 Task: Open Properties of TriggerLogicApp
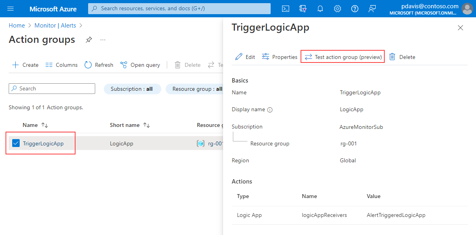(280, 57)
